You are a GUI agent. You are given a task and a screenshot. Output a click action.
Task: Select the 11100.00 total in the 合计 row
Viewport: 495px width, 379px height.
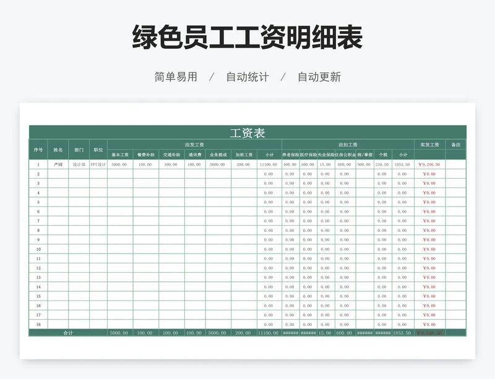[x=269, y=333]
